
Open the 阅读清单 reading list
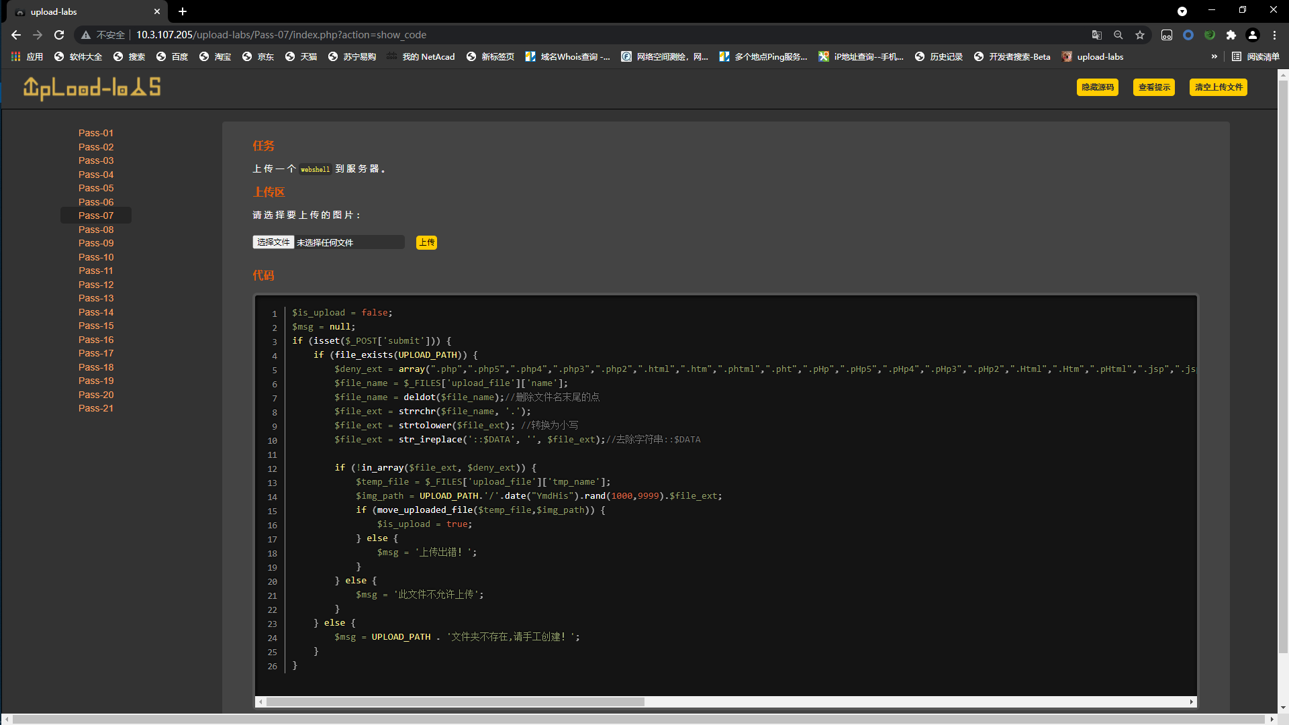click(x=1255, y=56)
